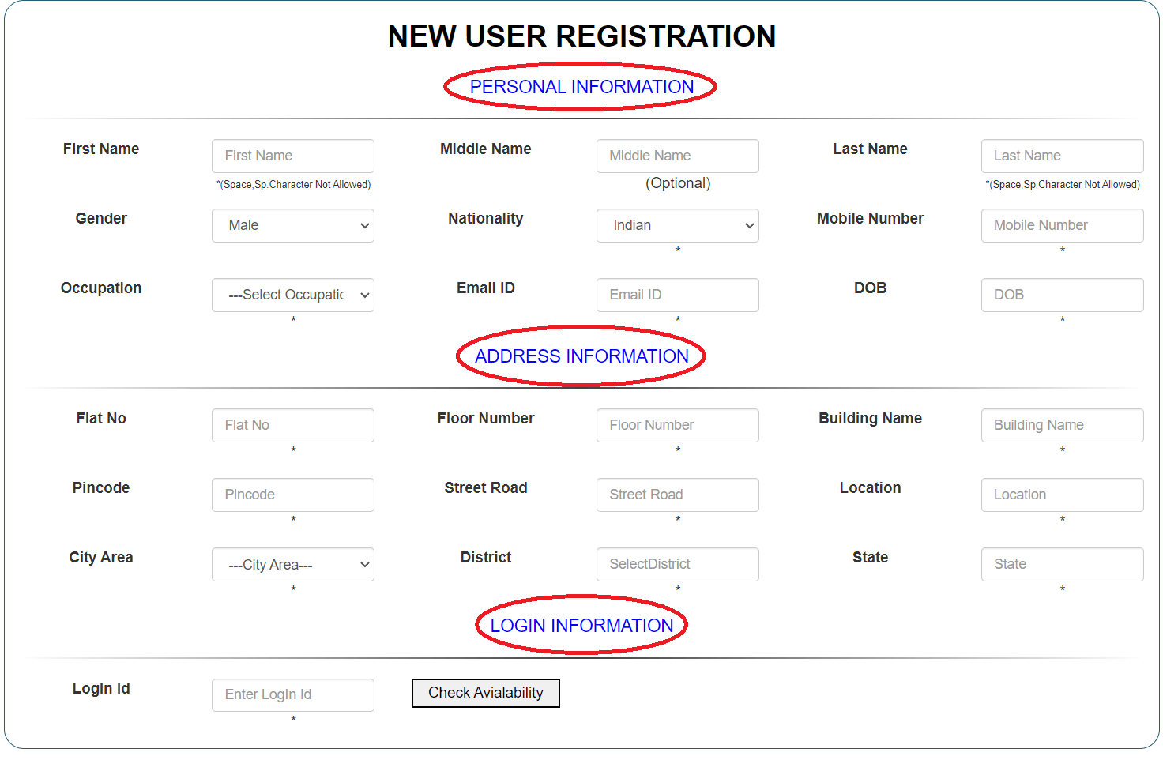Focus the Email ID input
The height and width of the screenshot is (760, 1163).
pos(677,295)
